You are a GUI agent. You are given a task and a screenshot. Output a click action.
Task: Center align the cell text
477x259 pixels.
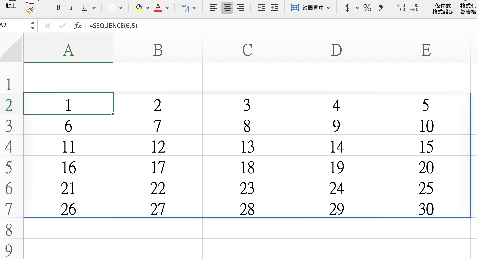227,8
